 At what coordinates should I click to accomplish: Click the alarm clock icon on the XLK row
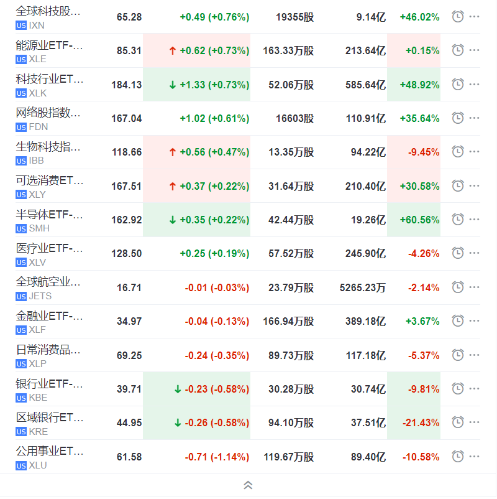tap(457, 83)
